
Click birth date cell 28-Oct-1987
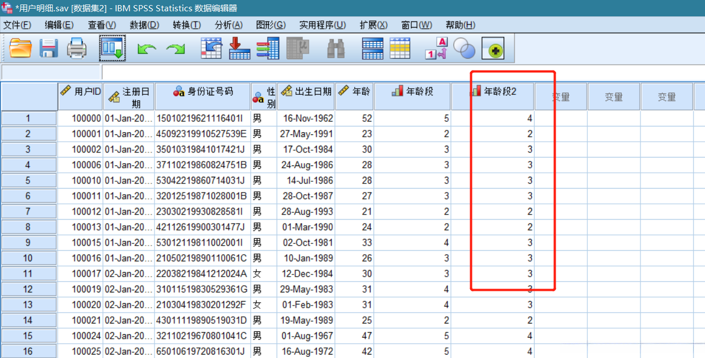tap(306, 196)
